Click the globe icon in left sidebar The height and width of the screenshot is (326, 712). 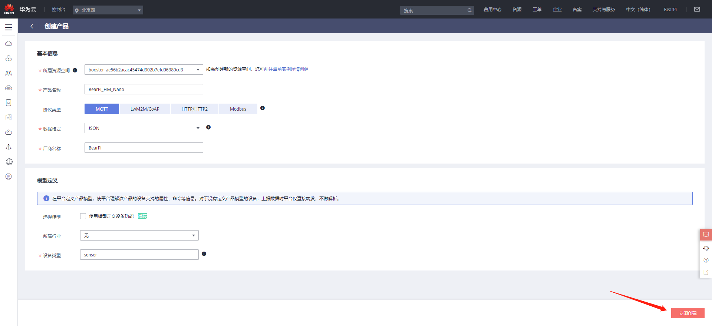coord(9,162)
